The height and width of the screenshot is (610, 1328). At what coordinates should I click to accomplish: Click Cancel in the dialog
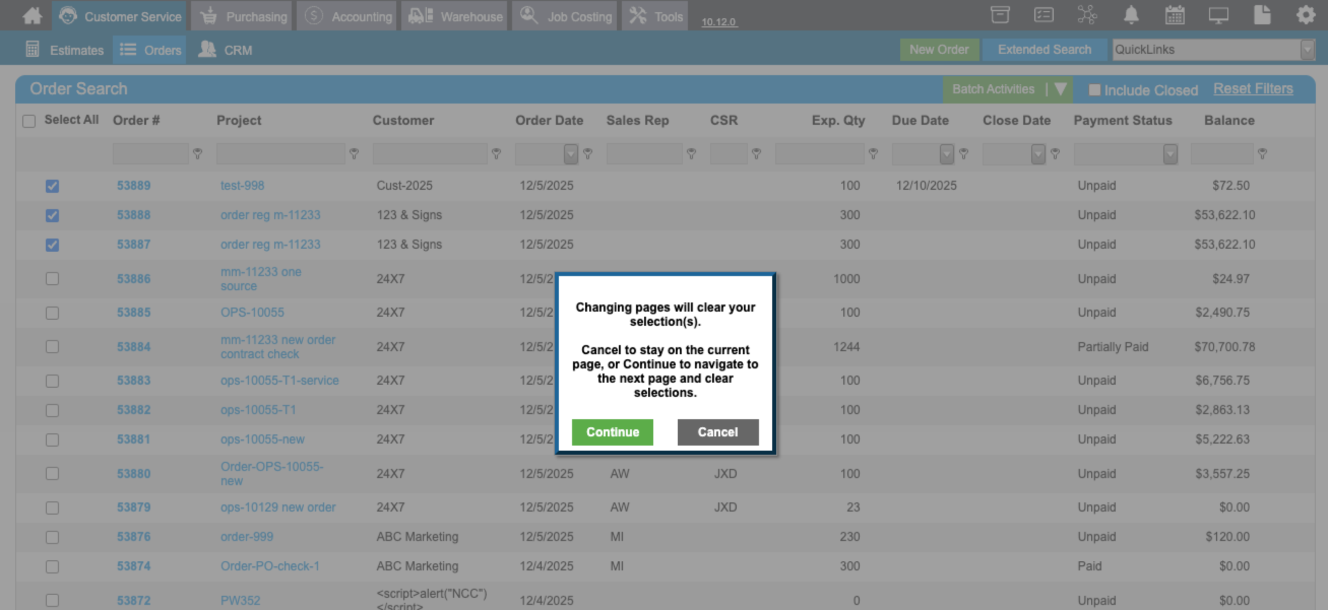coord(718,431)
